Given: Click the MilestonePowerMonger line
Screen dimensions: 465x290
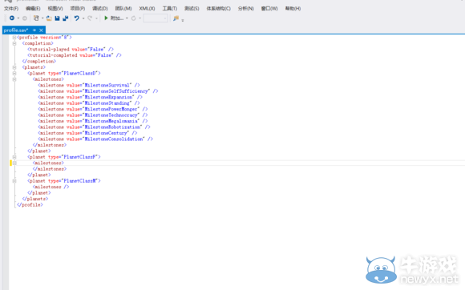Looking at the screenshot, I should [92, 109].
